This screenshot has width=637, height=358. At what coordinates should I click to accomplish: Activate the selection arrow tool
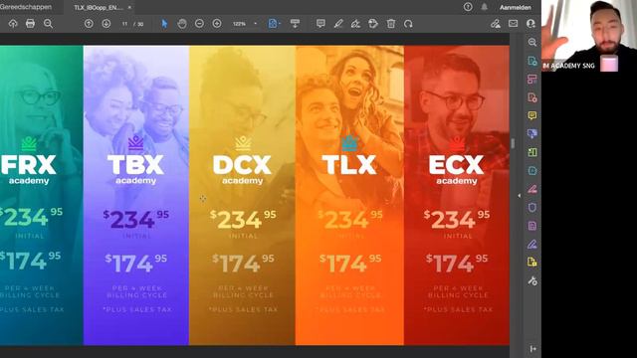(164, 24)
